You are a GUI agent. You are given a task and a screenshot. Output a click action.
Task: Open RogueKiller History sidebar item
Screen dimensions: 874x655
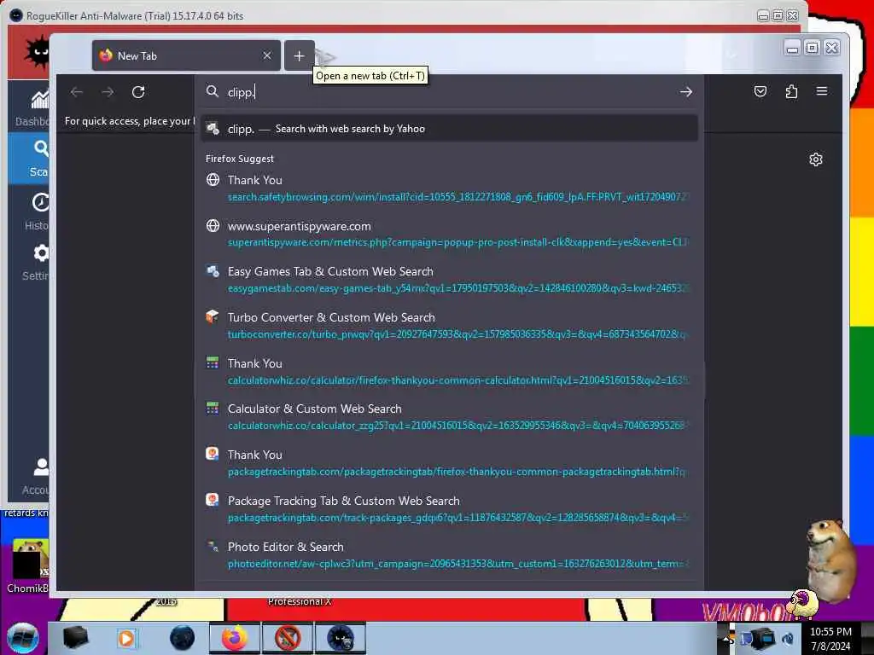(29, 211)
